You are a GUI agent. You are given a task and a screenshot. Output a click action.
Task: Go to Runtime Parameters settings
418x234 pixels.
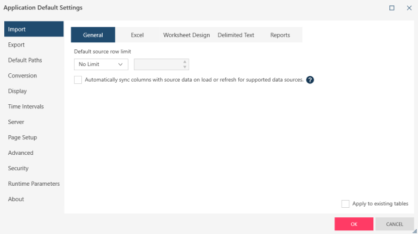34,184
